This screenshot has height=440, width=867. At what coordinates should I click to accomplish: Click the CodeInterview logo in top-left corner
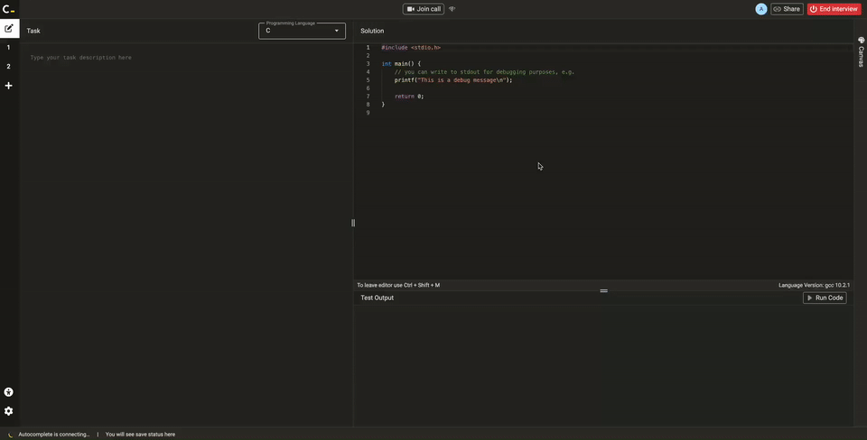point(9,9)
